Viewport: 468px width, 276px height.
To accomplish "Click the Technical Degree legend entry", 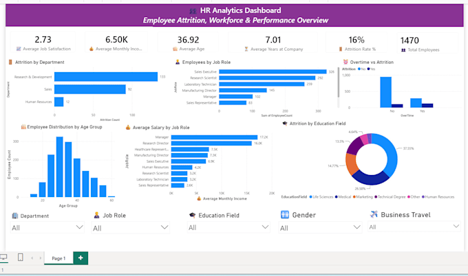I will click(x=390, y=197).
